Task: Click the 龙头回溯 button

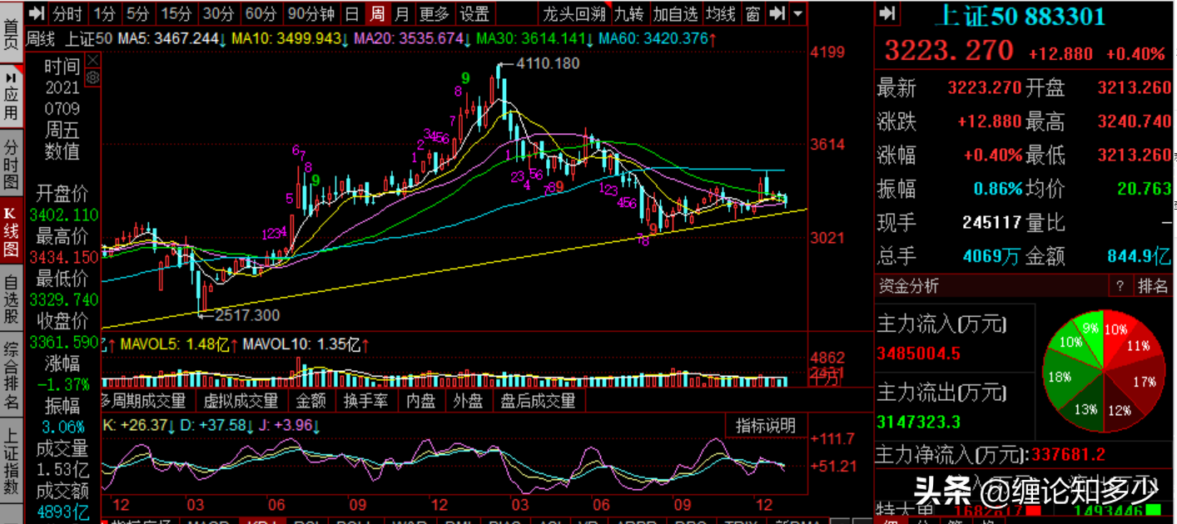Action: point(574,13)
